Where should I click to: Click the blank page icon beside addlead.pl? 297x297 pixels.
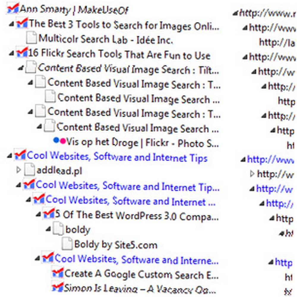tap(29, 170)
